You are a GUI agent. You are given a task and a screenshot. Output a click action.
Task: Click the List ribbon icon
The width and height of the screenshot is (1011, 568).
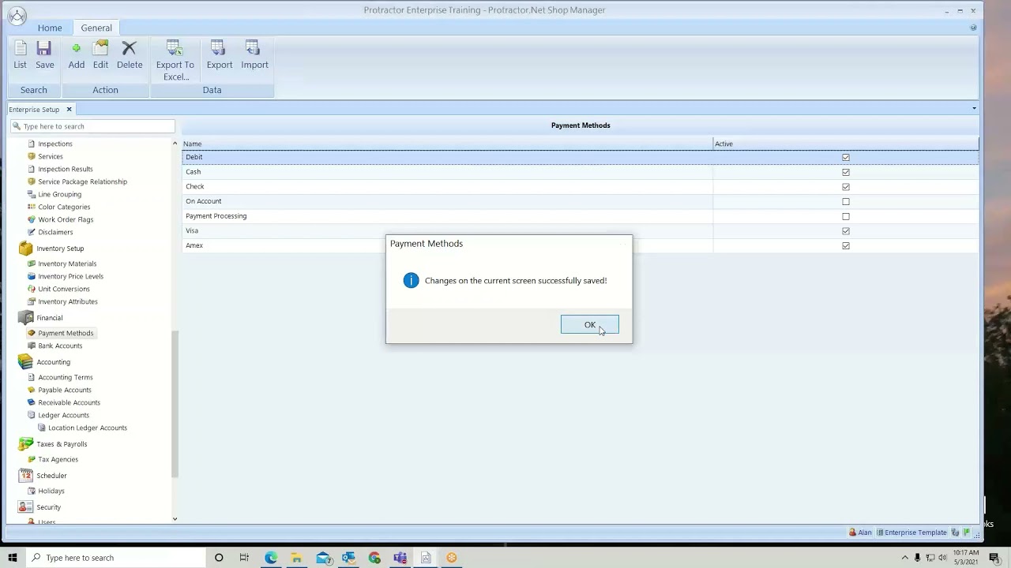20,55
